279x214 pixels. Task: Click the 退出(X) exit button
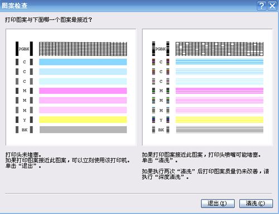coord(218,203)
